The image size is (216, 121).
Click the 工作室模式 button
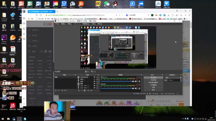click(153, 85)
